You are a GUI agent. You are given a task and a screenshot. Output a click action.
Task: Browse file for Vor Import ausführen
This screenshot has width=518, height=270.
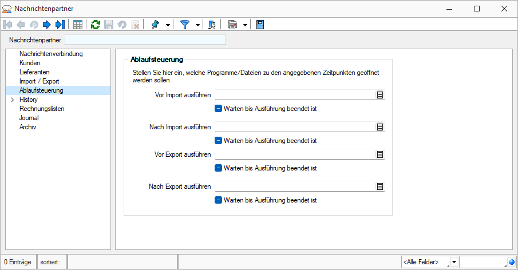tap(380, 95)
